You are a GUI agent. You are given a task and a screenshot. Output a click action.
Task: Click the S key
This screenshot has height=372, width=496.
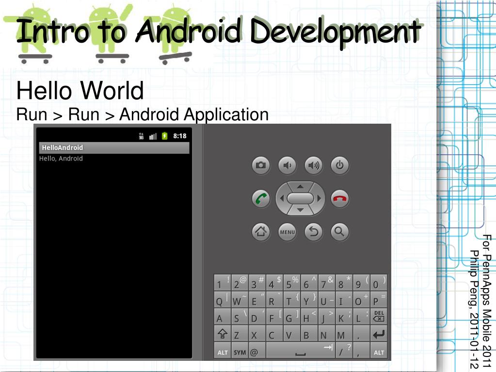click(240, 317)
